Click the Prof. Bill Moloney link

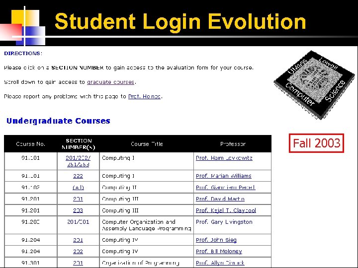click(219, 251)
